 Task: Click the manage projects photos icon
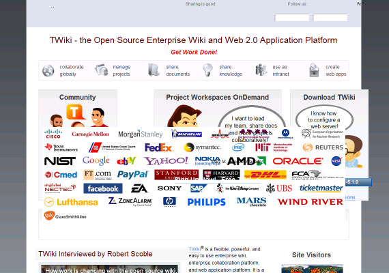coord(102,70)
